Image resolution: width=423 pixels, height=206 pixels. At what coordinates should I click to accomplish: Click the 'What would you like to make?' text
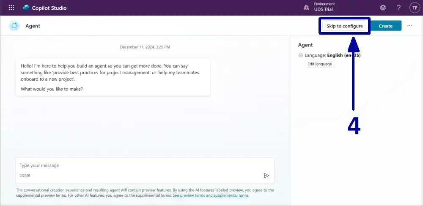coord(52,89)
